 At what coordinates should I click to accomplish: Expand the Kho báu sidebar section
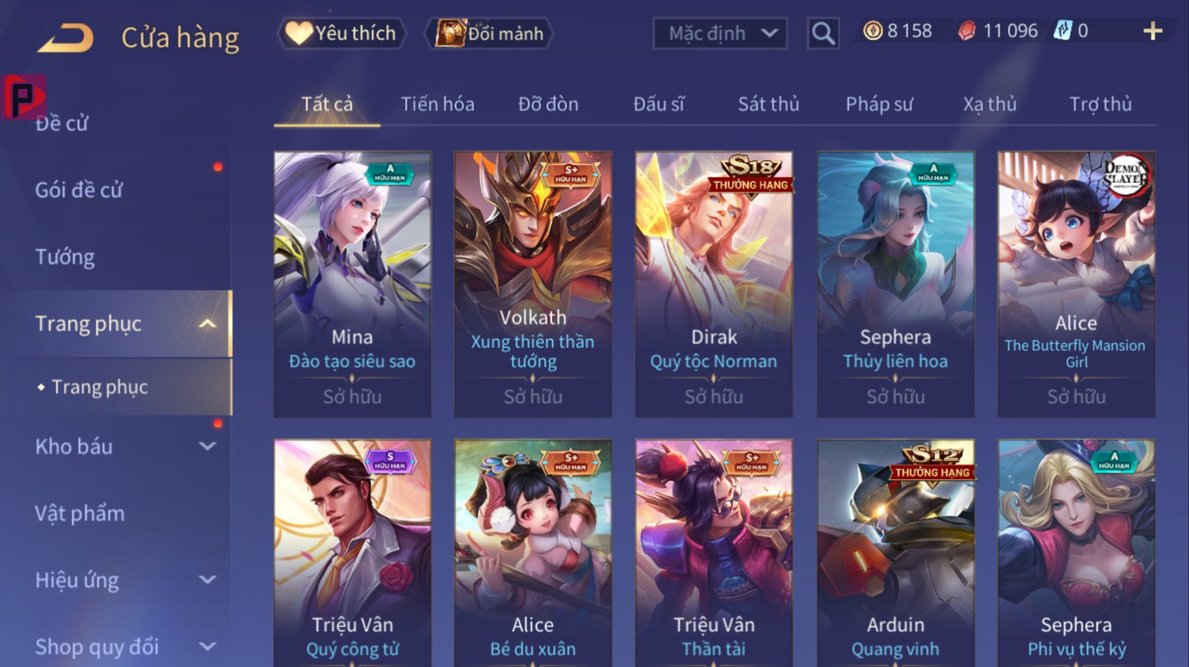click(207, 447)
